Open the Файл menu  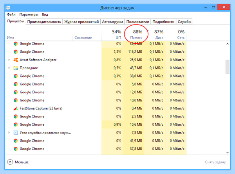tap(11, 14)
